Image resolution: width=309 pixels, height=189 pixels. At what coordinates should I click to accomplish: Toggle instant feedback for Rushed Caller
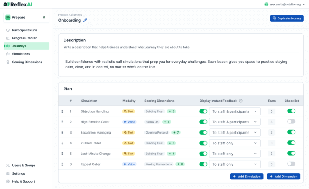coord(203,143)
